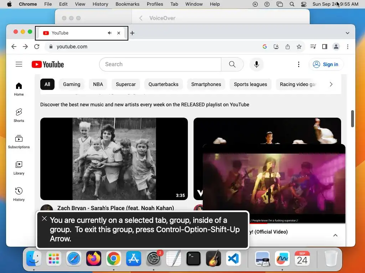Select the Gaming filter chip

pyautogui.click(x=72, y=84)
